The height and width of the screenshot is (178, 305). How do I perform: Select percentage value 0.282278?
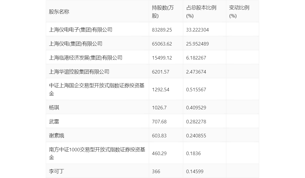click(196, 122)
